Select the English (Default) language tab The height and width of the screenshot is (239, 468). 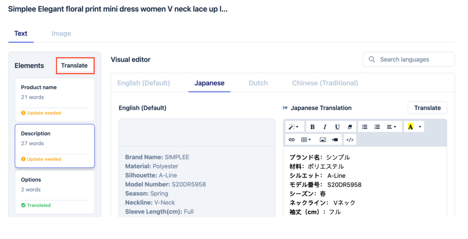click(x=144, y=83)
